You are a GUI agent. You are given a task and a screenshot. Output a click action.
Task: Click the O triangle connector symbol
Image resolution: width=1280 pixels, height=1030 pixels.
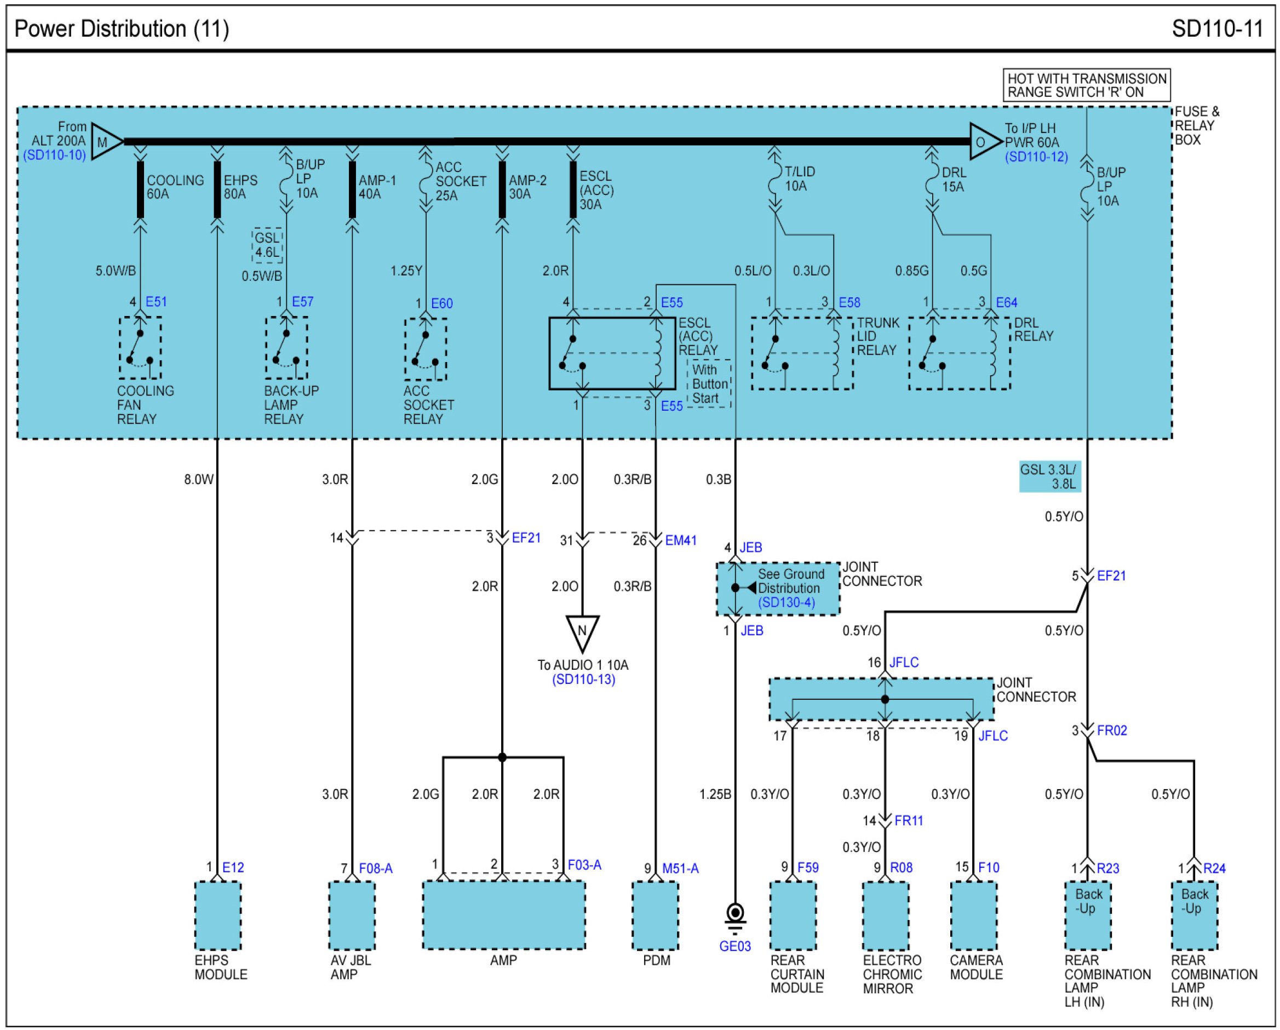[x=983, y=142]
